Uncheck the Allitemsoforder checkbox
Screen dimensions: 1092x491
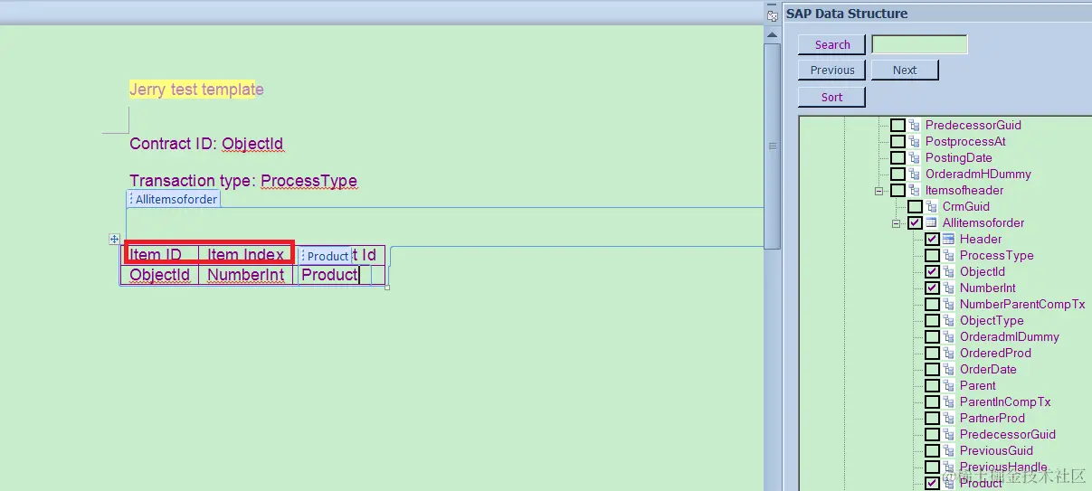[x=915, y=222]
